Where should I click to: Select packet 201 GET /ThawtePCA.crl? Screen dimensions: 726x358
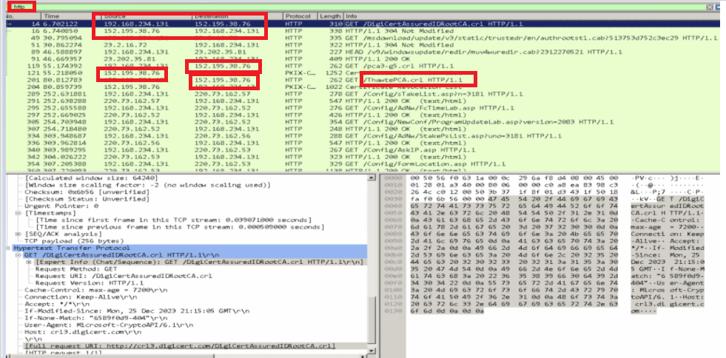362,80
